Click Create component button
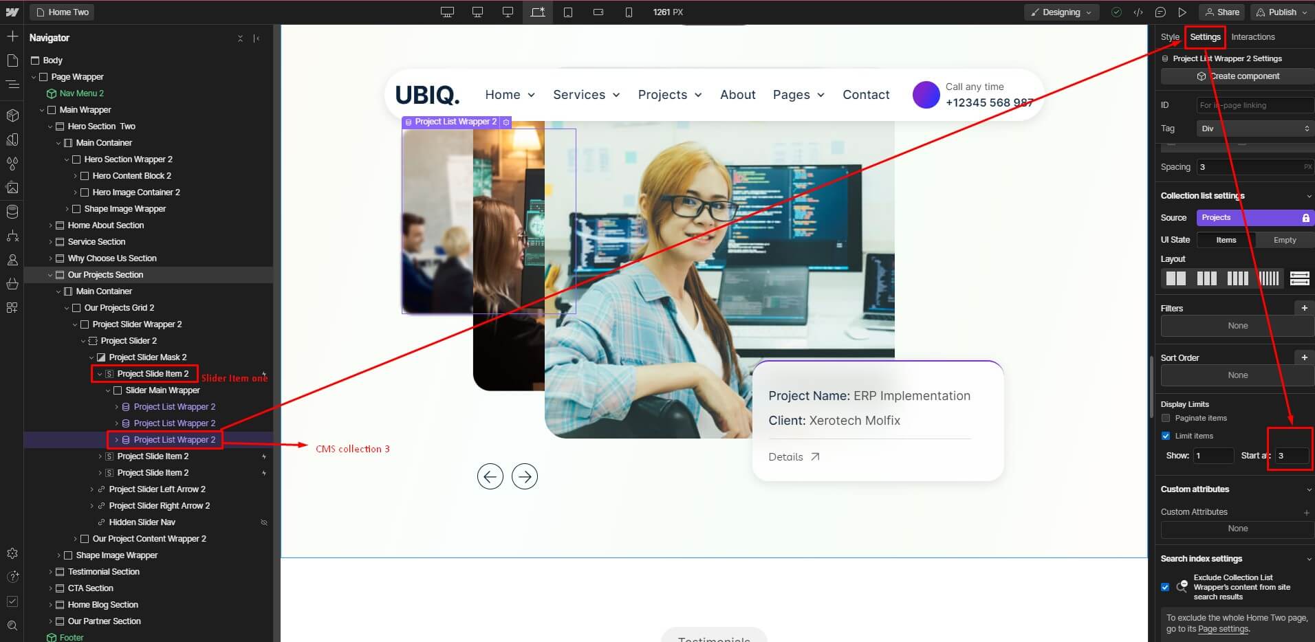The height and width of the screenshot is (642, 1315). (x=1238, y=76)
